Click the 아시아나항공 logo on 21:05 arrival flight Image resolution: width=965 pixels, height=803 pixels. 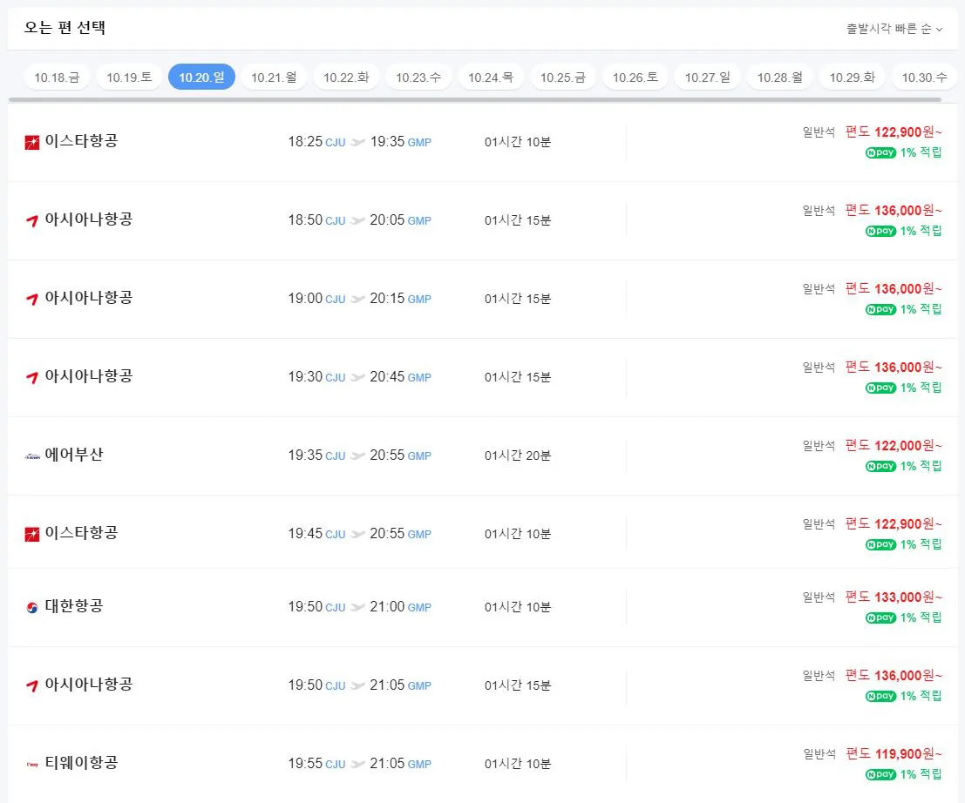coord(32,685)
